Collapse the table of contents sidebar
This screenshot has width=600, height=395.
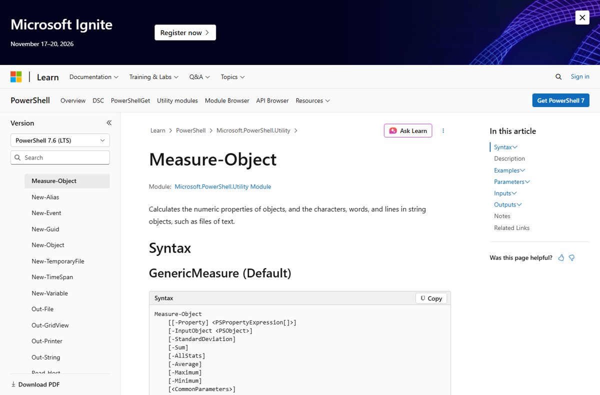point(109,123)
